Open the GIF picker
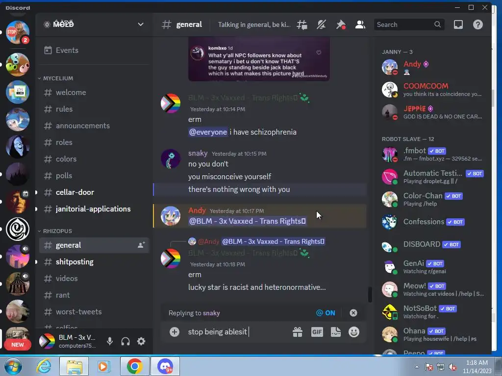 317,332
